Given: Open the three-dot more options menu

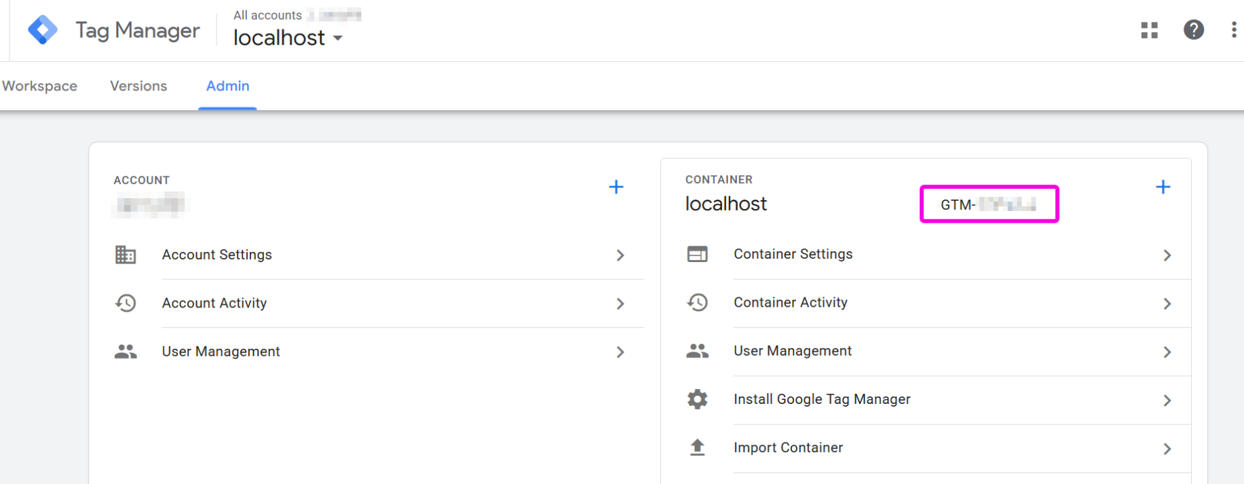Looking at the screenshot, I should tap(1233, 30).
